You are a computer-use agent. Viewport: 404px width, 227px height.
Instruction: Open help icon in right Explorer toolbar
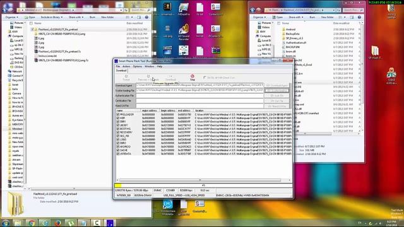coord(359,17)
